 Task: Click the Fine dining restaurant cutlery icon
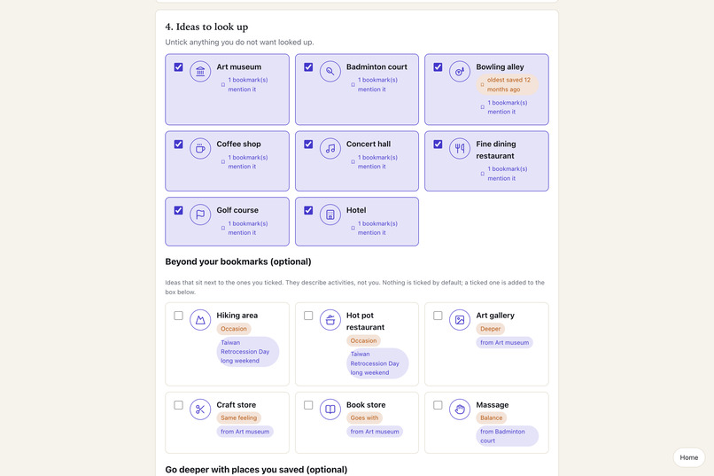tap(460, 149)
